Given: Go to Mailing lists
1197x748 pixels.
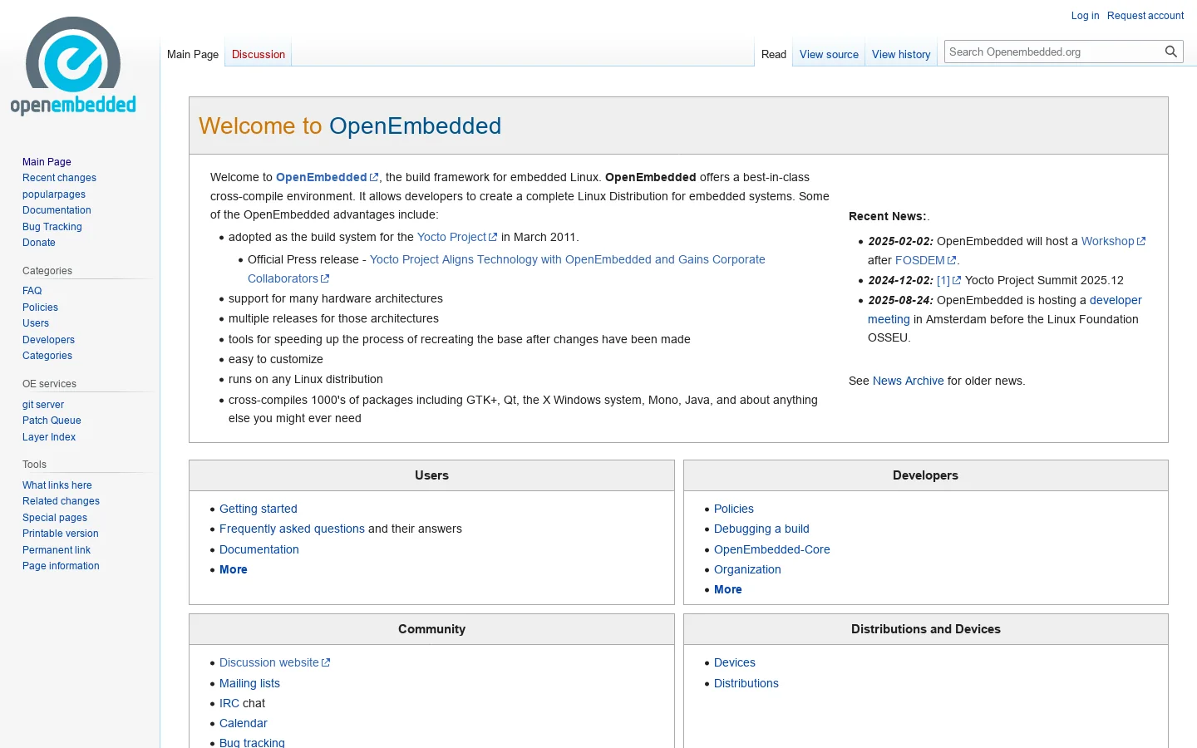Looking at the screenshot, I should 249,683.
